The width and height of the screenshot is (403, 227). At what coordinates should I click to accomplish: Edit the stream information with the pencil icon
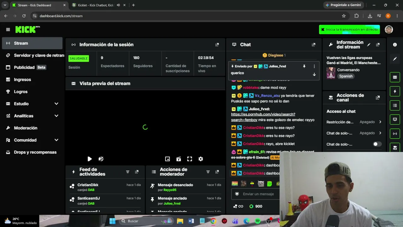pos(369,45)
